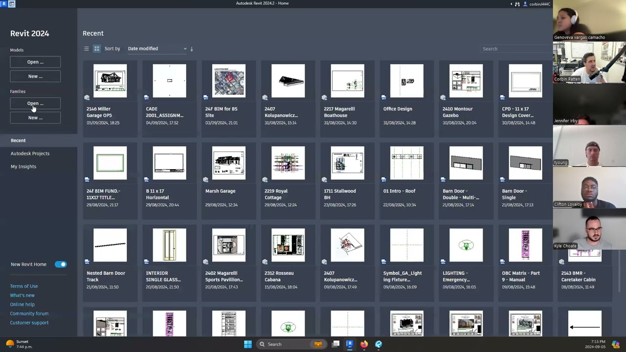Open Barn Door - Single thumbnail

click(x=525, y=163)
